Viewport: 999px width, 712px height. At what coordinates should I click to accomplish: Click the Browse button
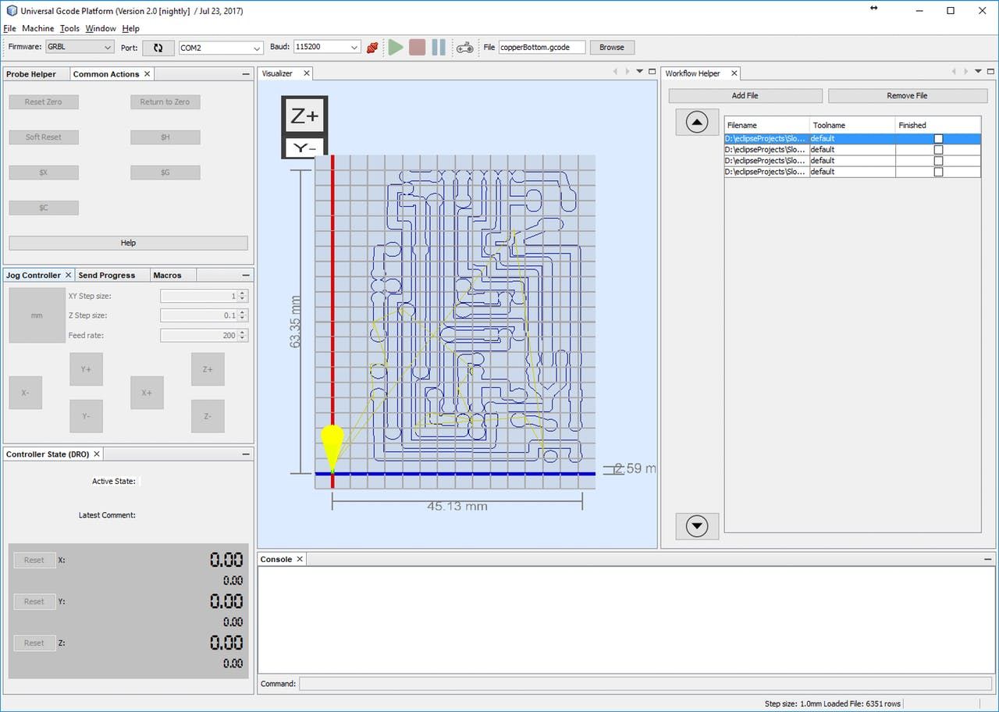click(x=611, y=48)
